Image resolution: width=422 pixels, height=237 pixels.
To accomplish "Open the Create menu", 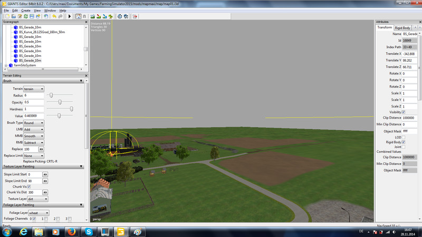I will (25, 10).
